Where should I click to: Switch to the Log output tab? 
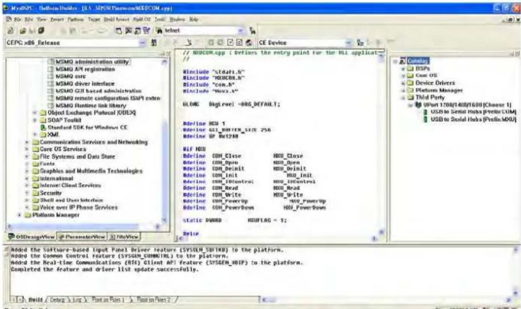(77, 300)
